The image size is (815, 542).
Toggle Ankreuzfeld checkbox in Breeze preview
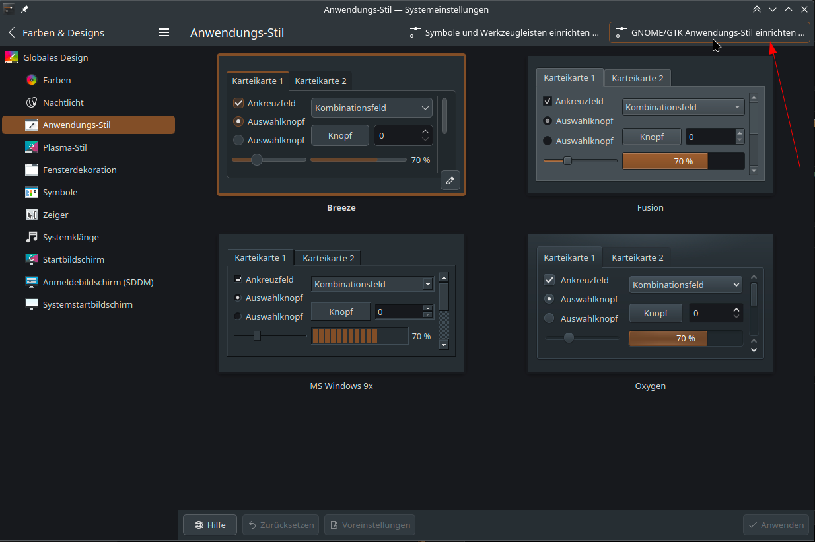[x=238, y=103]
